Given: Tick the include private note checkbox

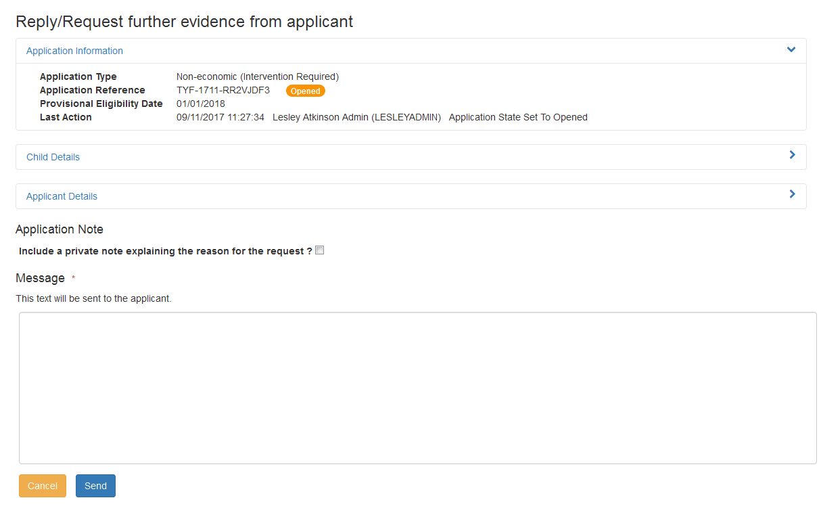Looking at the screenshot, I should (x=320, y=250).
